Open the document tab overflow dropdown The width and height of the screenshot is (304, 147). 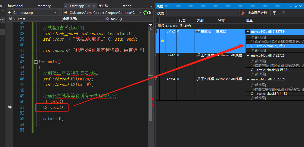point(152,6)
